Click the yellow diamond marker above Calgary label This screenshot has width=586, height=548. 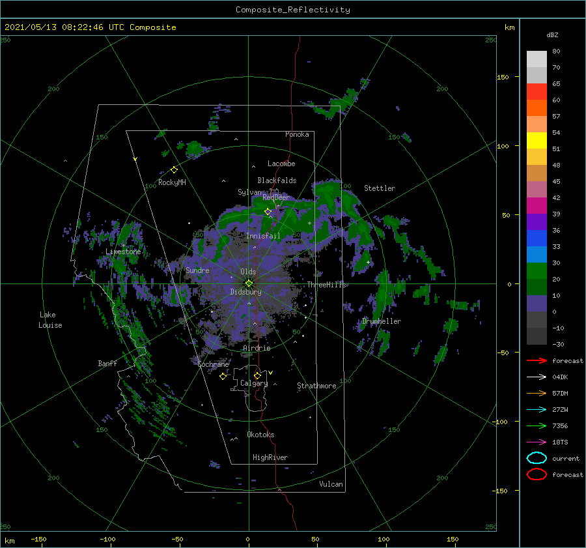(x=257, y=375)
